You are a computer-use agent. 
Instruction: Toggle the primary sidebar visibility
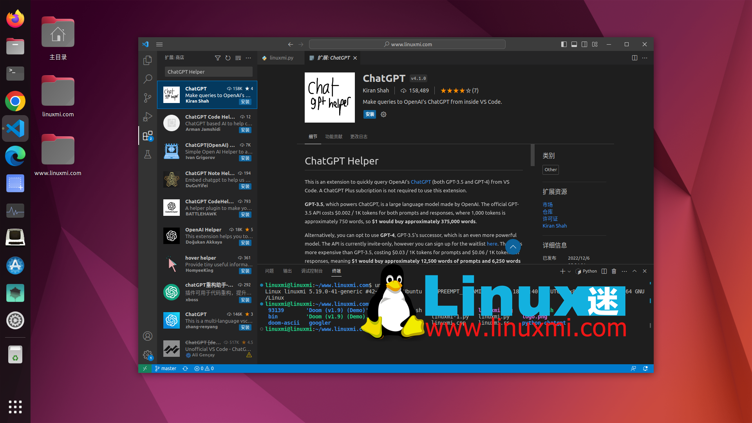[564, 44]
